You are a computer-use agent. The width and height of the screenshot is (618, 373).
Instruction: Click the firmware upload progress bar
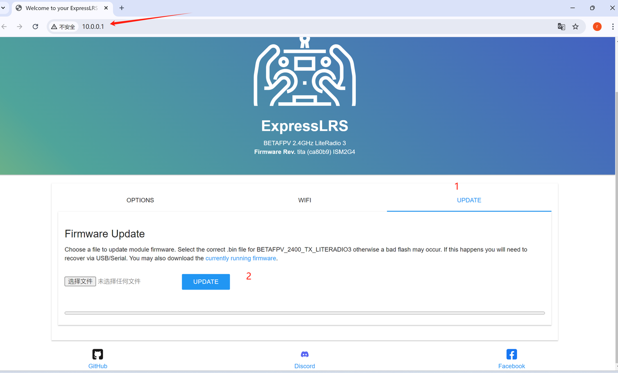pos(305,313)
